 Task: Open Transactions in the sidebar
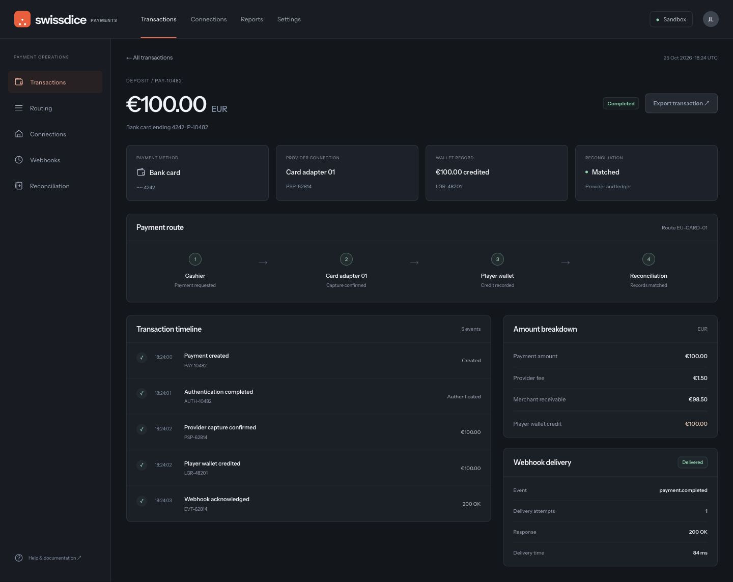tap(55, 82)
